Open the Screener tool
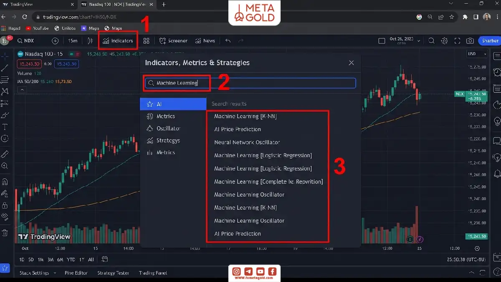The width and height of the screenshot is (501, 282). tap(173, 41)
